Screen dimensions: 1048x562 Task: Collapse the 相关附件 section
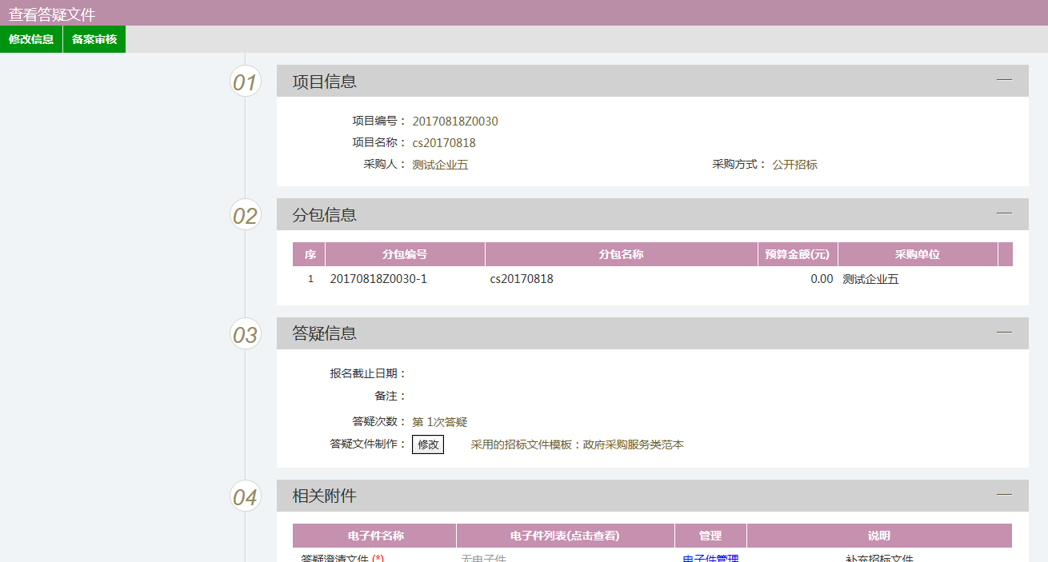1004,495
